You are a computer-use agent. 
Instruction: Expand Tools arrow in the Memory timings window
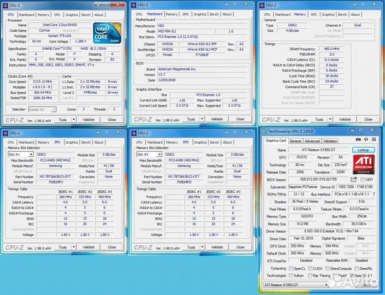(x=330, y=120)
